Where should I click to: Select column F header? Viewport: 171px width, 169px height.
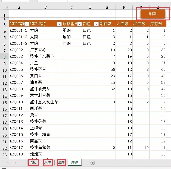pyautogui.click(x=124, y=7)
